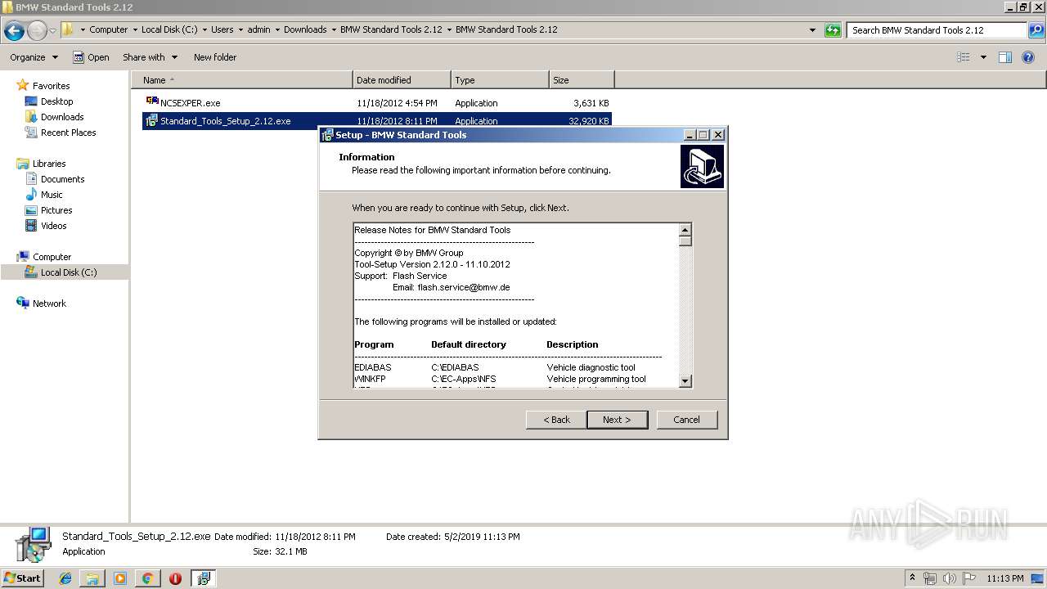This screenshot has width=1047, height=589.
Task: Cancel the BMW Standard Tools setup
Action: coord(686,420)
